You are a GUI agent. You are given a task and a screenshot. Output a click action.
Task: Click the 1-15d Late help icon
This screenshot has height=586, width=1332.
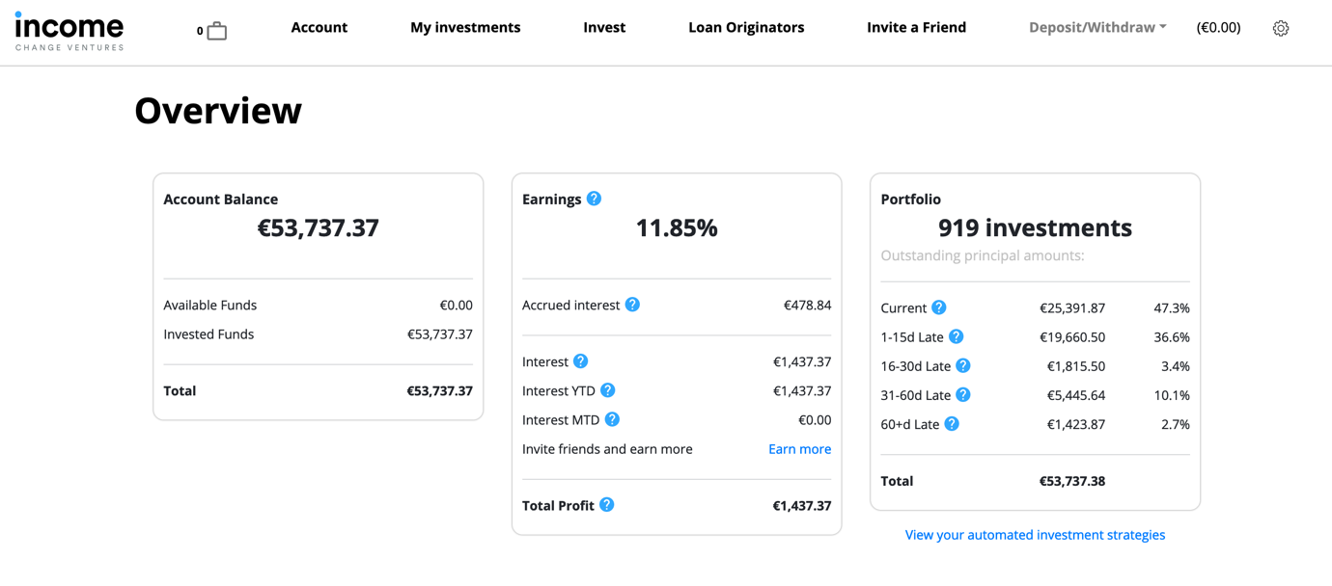click(956, 336)
